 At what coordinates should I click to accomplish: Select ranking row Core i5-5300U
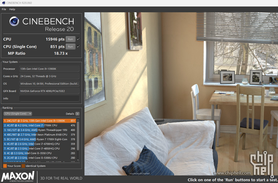pos(39,158)
